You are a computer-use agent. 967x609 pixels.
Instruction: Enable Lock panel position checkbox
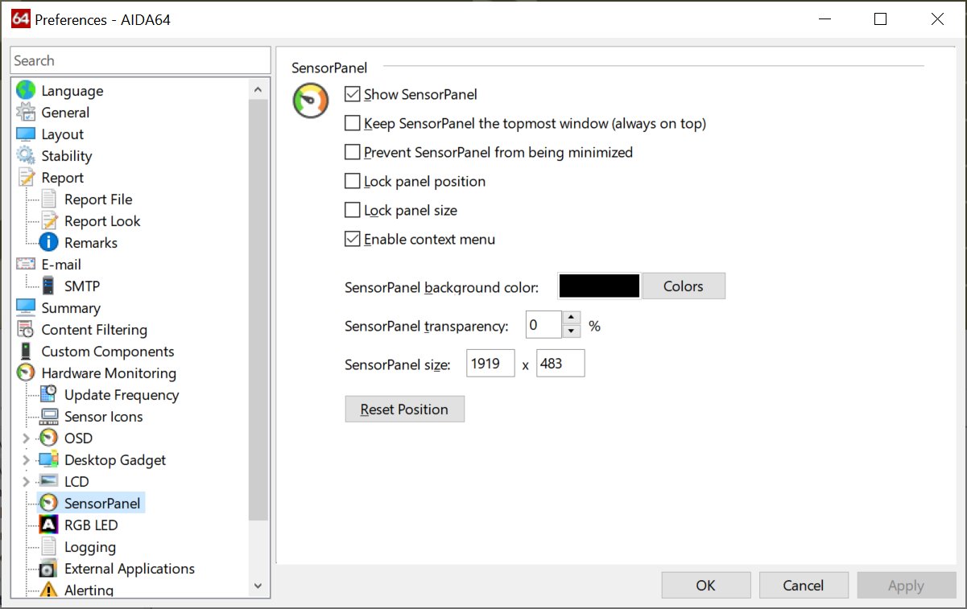[x=352, y=181]
